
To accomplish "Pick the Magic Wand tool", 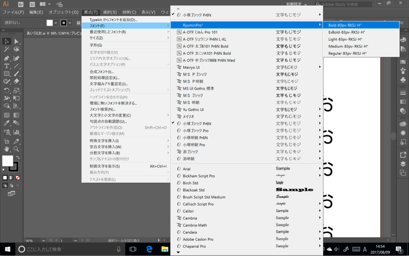I will pyautogui.click(x=7, y=50).
